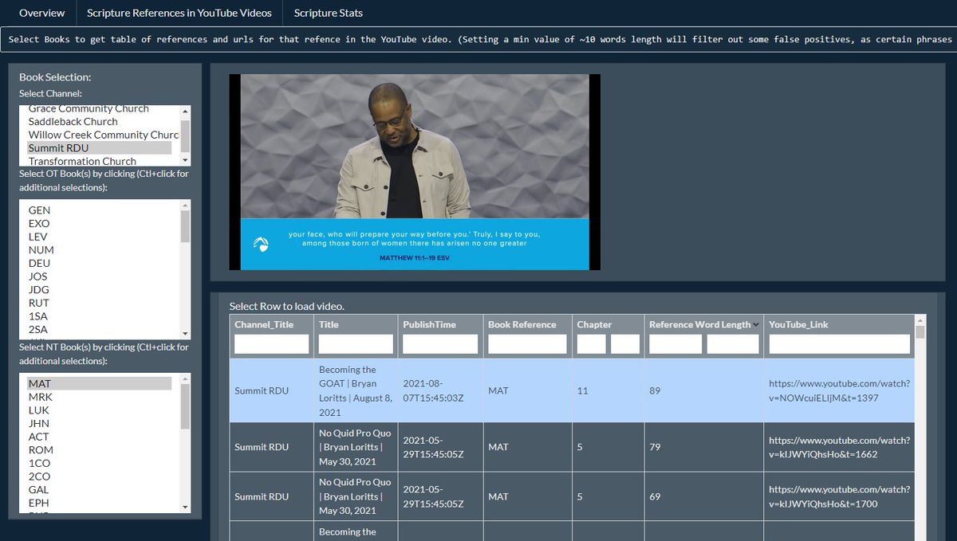
Task: Focus Chapter maximum filter box
Action: [x=625, y=344]
